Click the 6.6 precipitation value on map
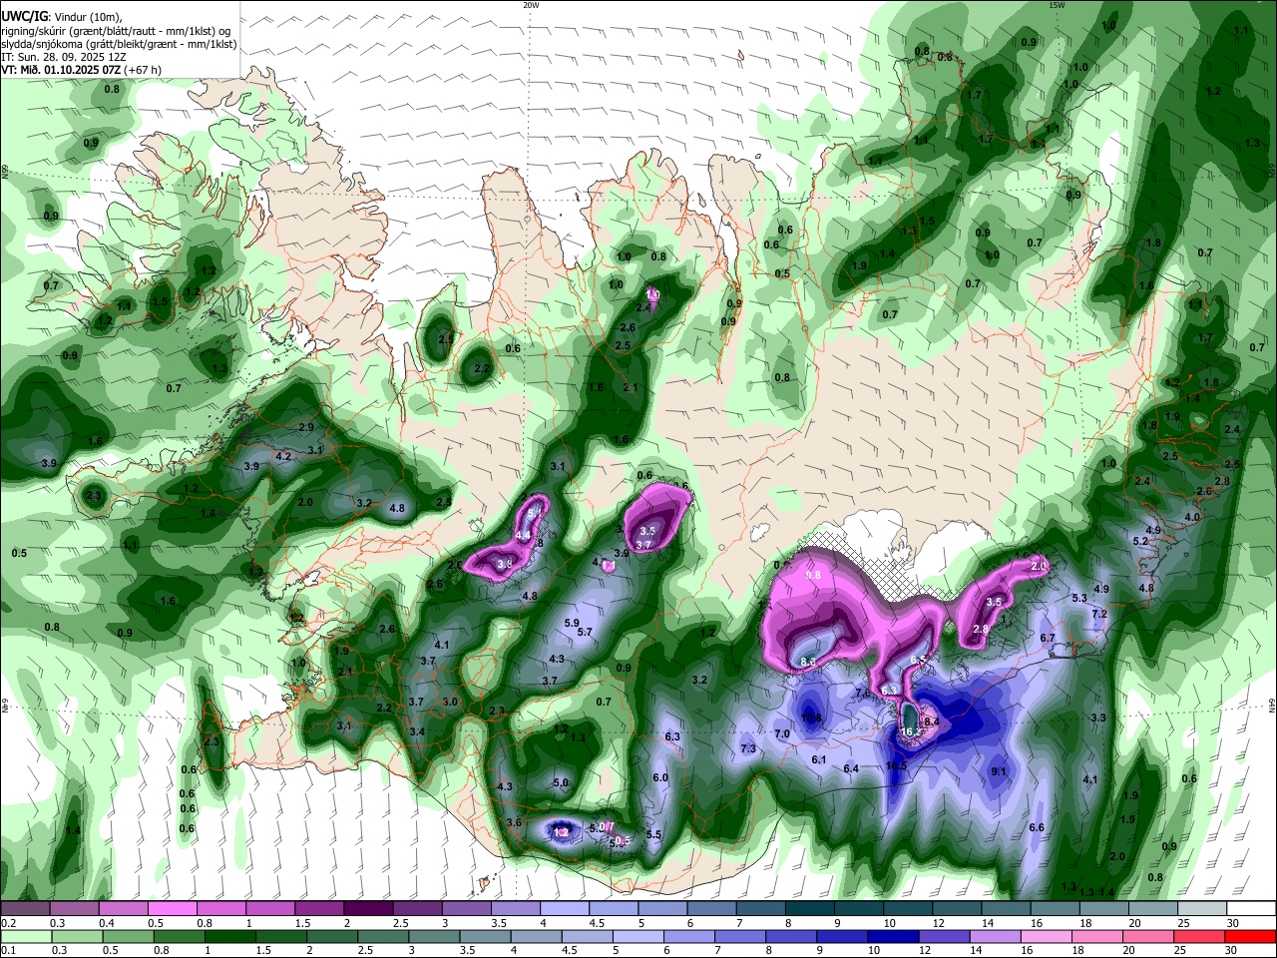Viewport: 1277px width, 958px height. [1037, 827]
